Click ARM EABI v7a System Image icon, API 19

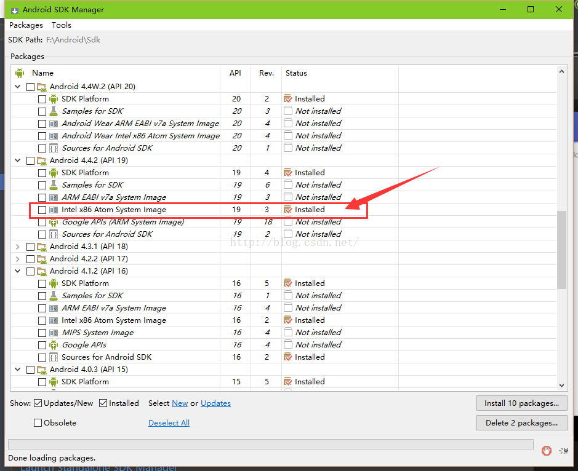(x=54, y=197)
